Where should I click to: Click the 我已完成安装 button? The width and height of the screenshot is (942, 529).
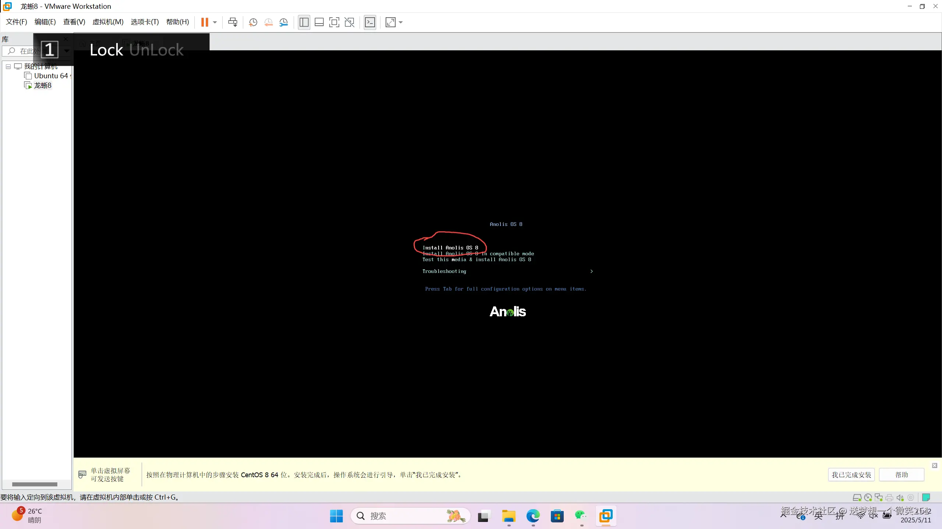coord(851,475)
